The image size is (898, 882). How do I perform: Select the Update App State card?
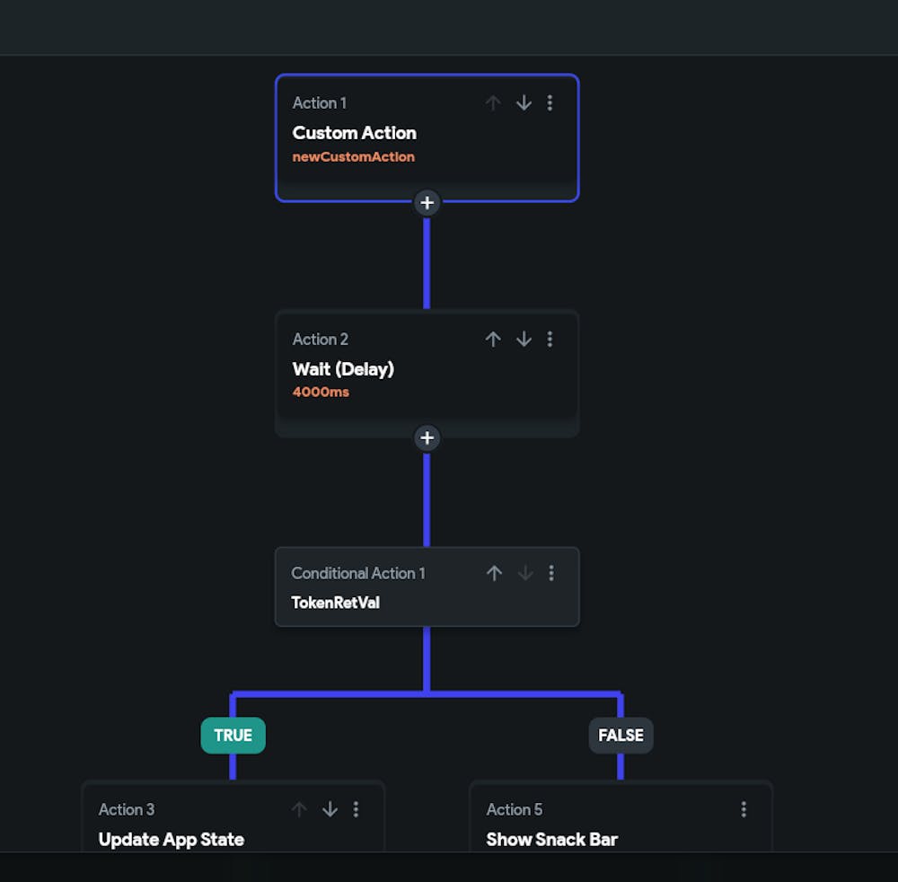tap(198, 831)
